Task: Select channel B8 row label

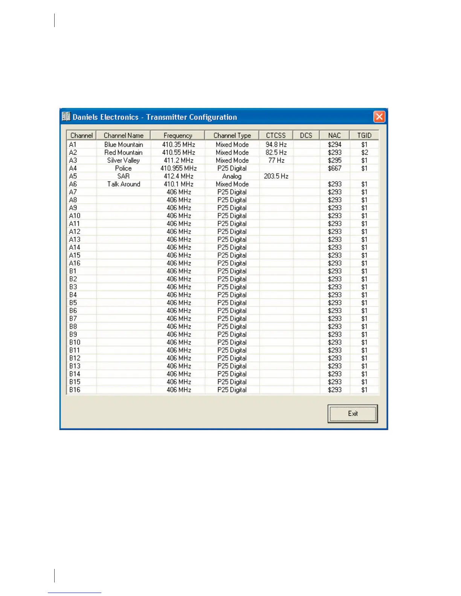Action: pos(73,326)
